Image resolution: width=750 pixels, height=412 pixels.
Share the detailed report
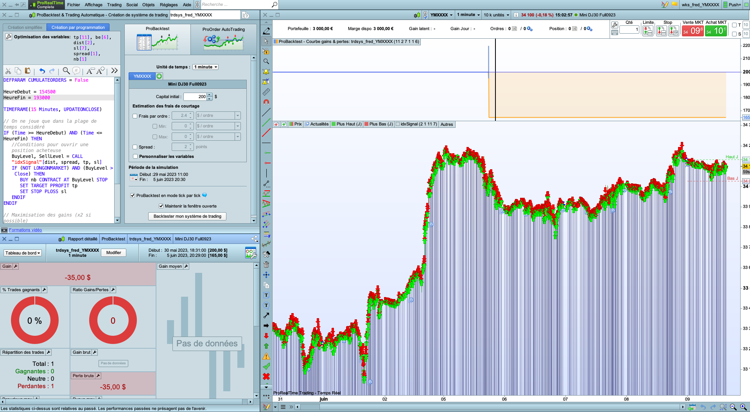pyautogui.click(x=255, y=239)
